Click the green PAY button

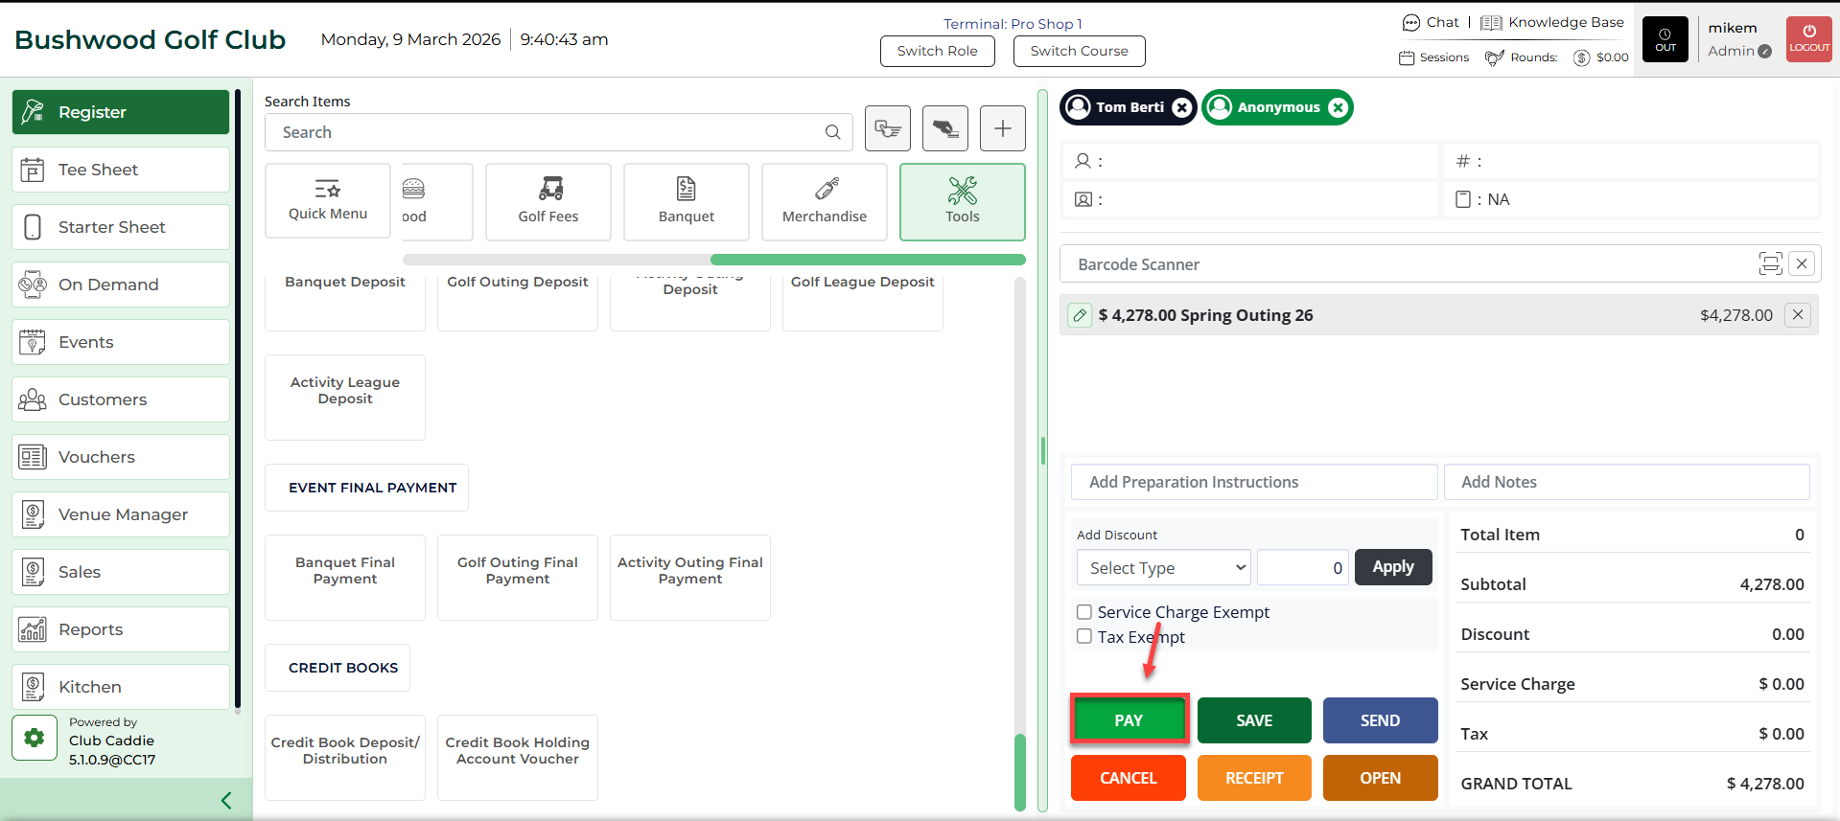(1129, 720)
